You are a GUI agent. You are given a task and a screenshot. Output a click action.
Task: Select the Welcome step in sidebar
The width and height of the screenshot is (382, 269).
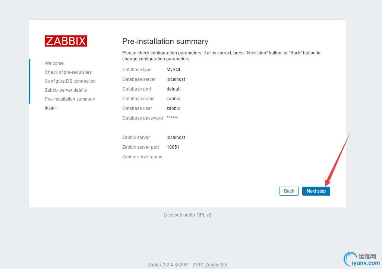[54, 63]
